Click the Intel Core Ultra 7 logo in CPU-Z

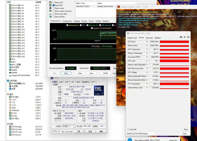[x=99, y=91]
